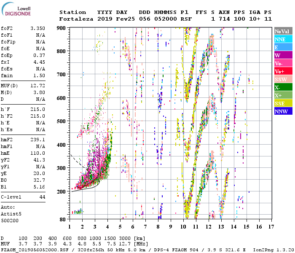Click the C-level value 44
The width and height of the screenshot is (295, 253).
point(42,197)
